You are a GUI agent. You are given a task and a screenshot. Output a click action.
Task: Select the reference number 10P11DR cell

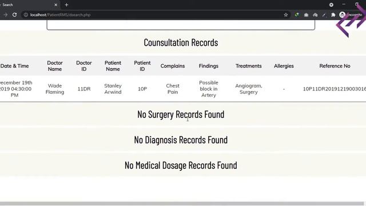[335, 89]
